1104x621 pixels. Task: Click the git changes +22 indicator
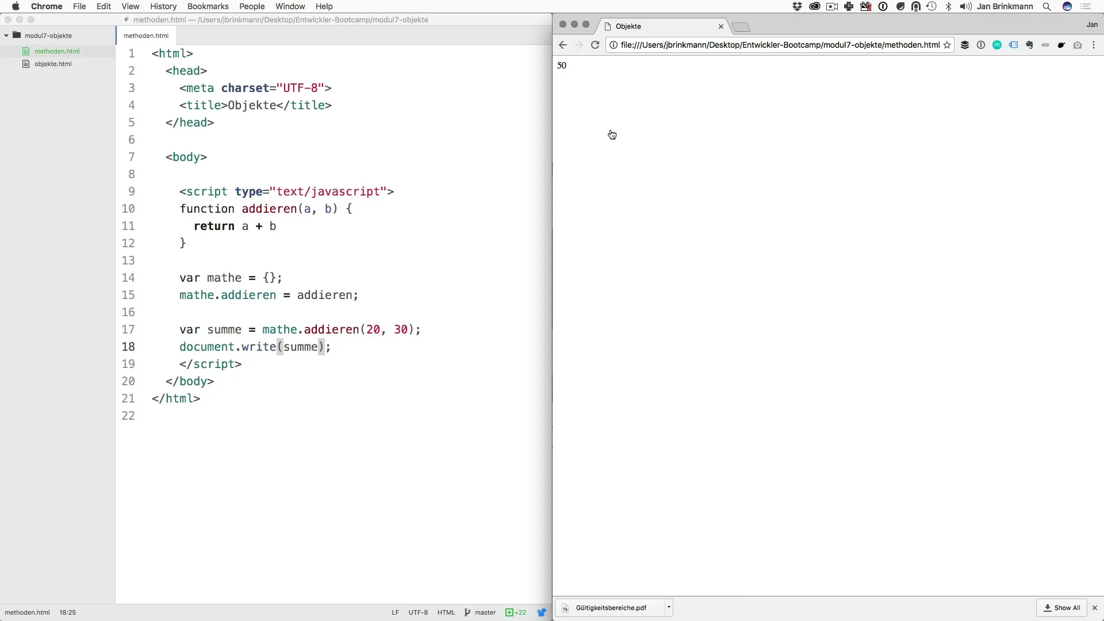click(516, 612)
